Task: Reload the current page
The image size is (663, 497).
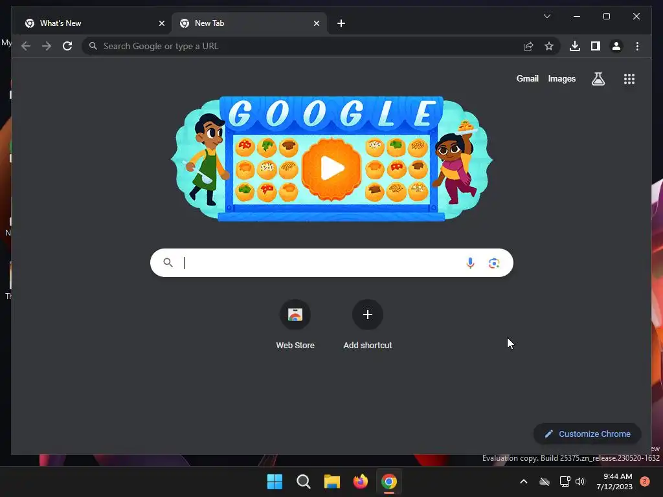Action: [x=67, y=46]
